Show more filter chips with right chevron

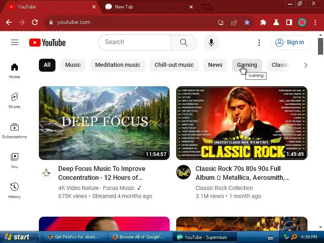(306, 65)
